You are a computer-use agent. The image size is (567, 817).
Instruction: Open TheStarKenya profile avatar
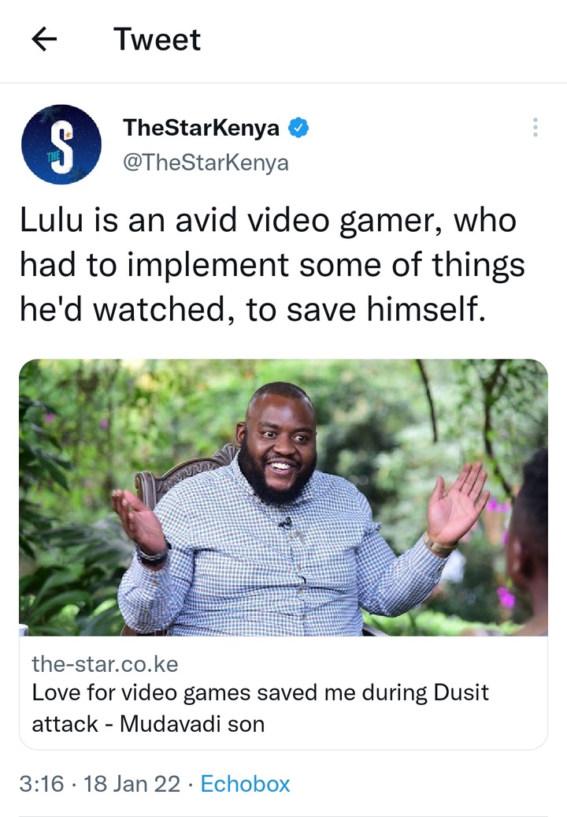[x=61, y=144]
